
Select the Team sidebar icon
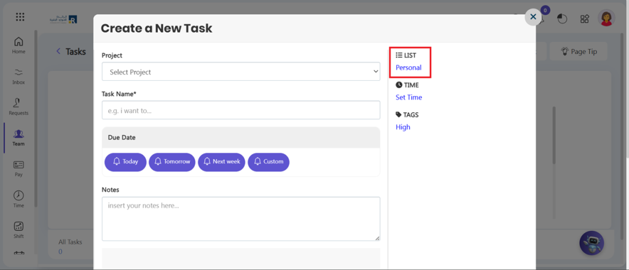point(18,137)
